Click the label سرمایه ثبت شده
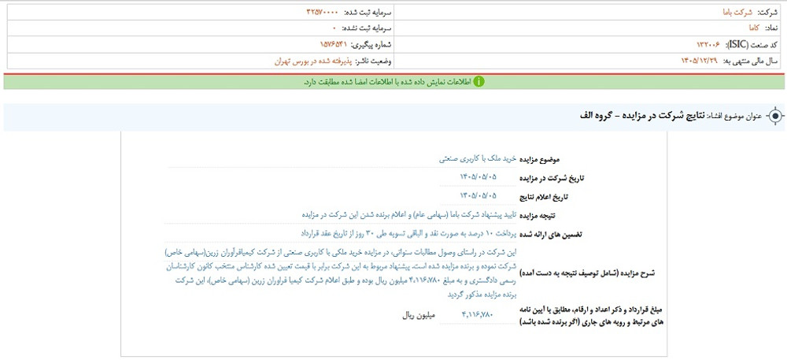Image resolution: width=787 pixels, height=360 pixels. tap(369, 12)
